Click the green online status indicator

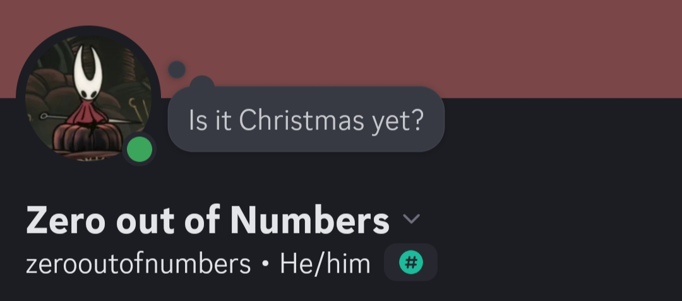(x=140, y=150)
